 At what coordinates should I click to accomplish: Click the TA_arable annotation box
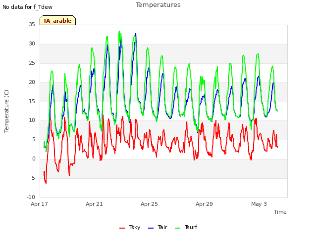[x=57, y=20]
